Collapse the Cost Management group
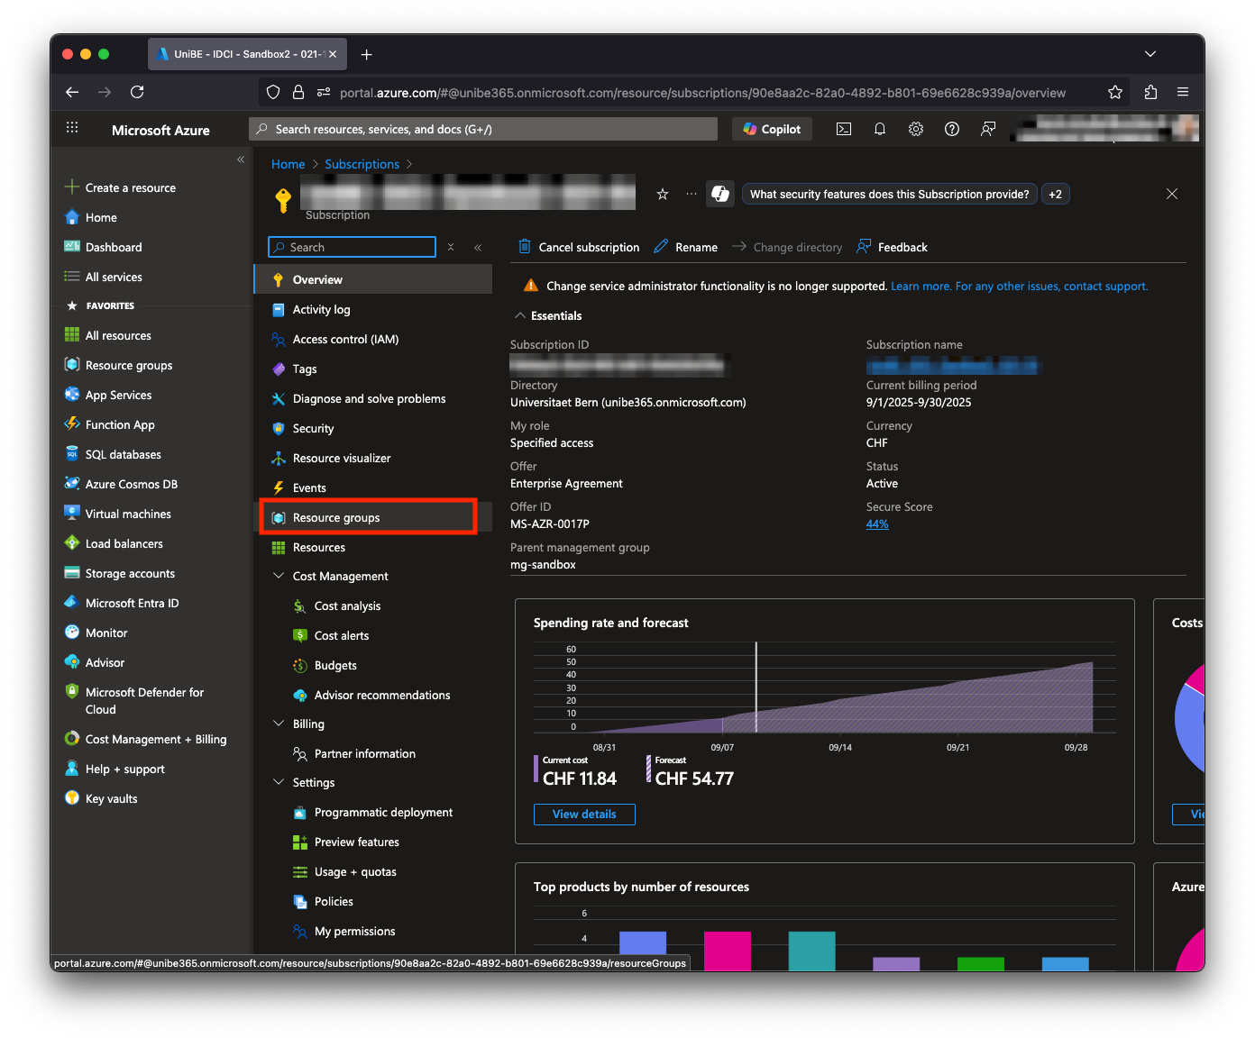 tap(278, 576)
